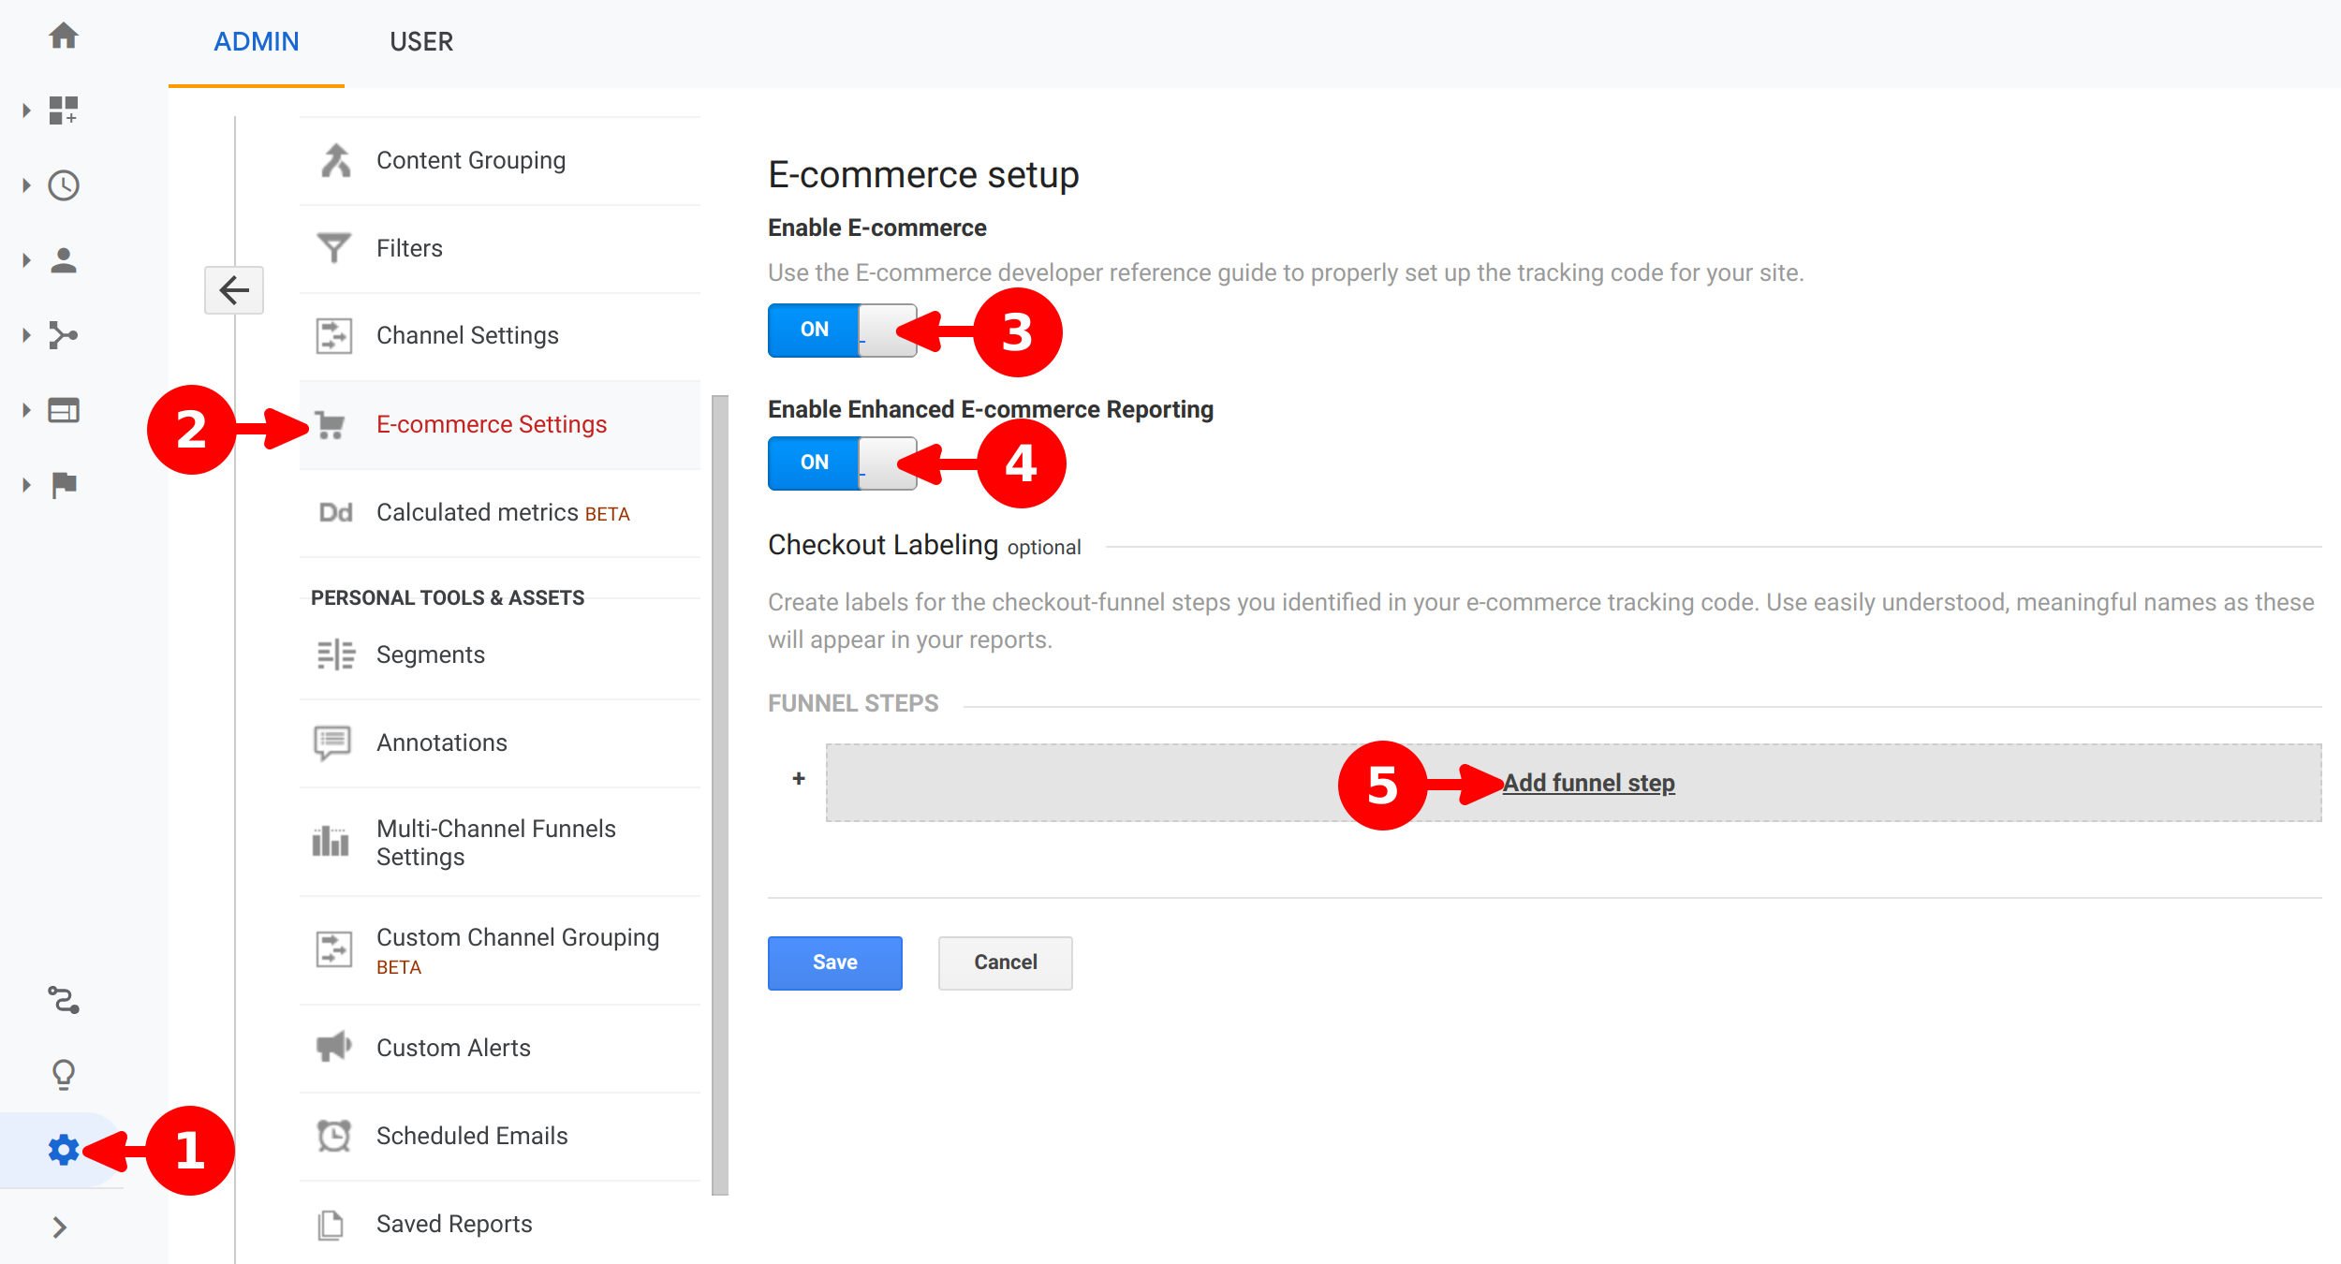Image resolution: width=2341 pixels, height=1264 pixels.
Task: Open the Real-time clock icon
Action: [x=64, y=185]
